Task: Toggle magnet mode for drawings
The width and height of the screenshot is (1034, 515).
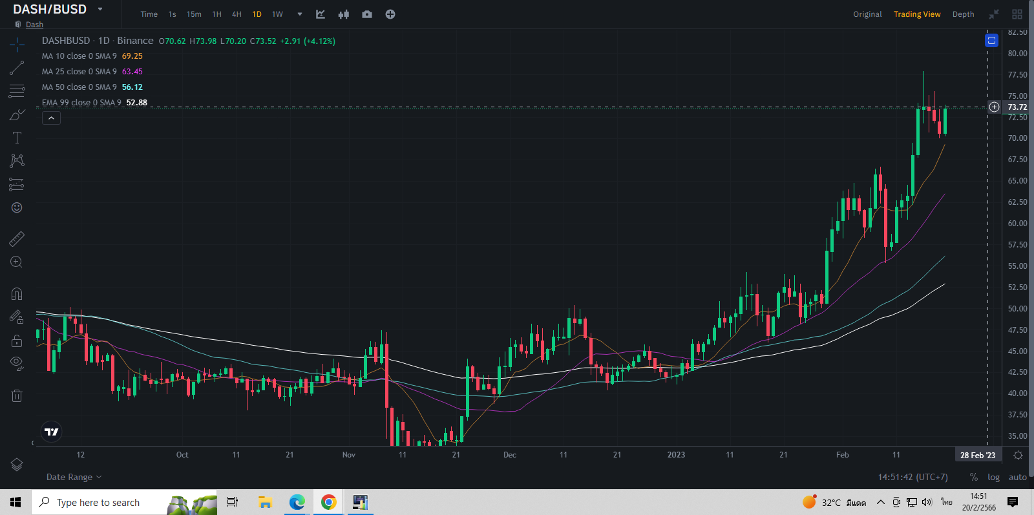Action: click(x=17, y=294)
